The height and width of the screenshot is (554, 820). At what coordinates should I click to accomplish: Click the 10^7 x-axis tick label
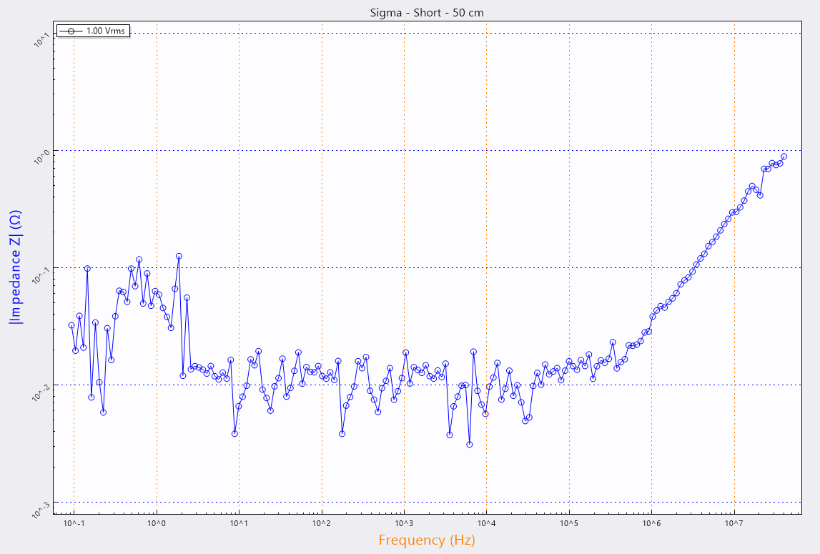[734, 523]
